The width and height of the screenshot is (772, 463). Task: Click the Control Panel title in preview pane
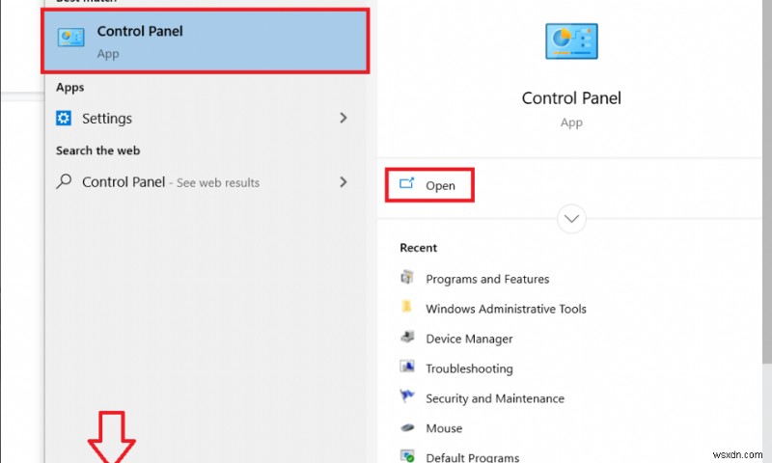(x=571, y=98)
